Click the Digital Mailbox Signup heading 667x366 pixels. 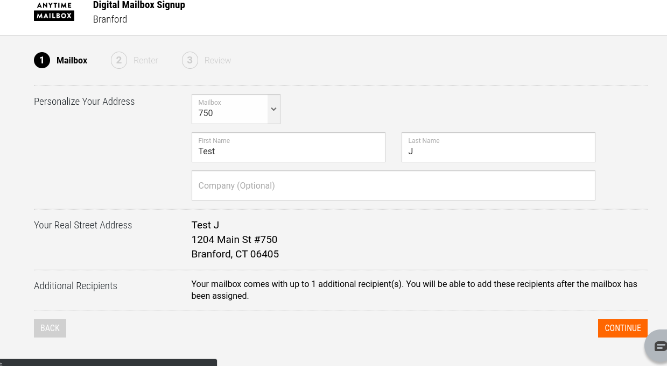139,5
